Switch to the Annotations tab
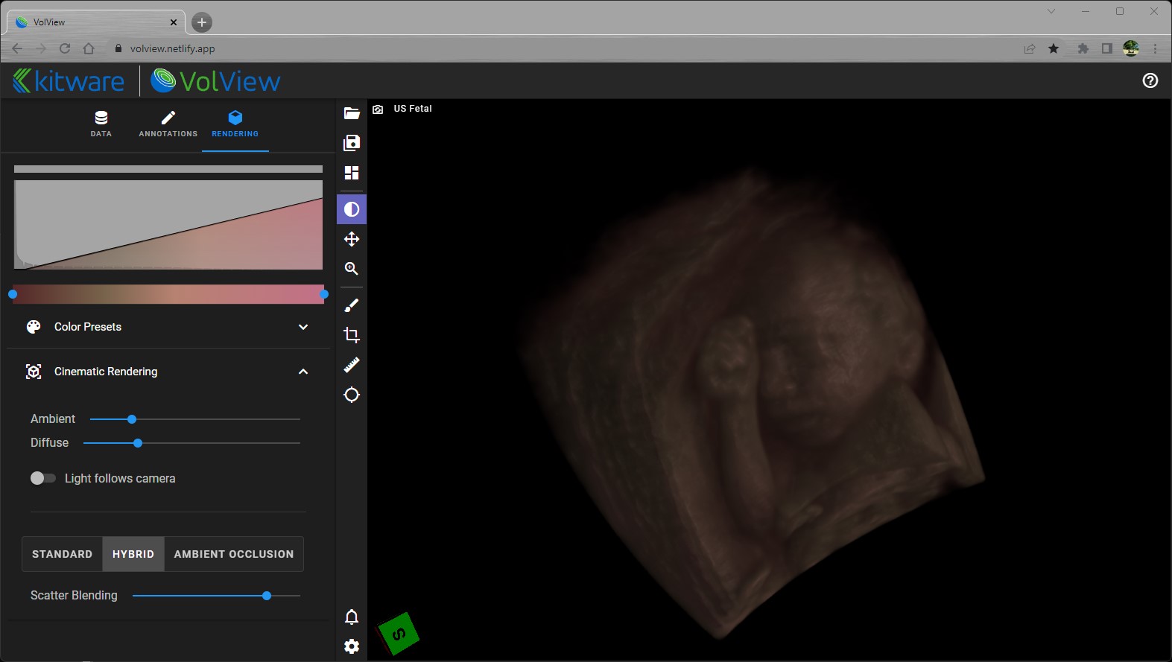 (x=168, y=124)
